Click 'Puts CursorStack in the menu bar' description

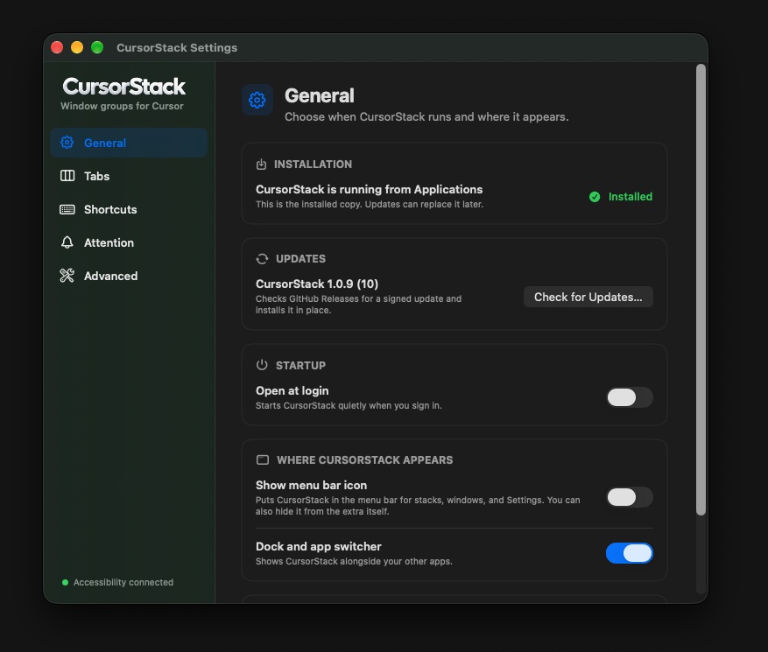[418, 506]
